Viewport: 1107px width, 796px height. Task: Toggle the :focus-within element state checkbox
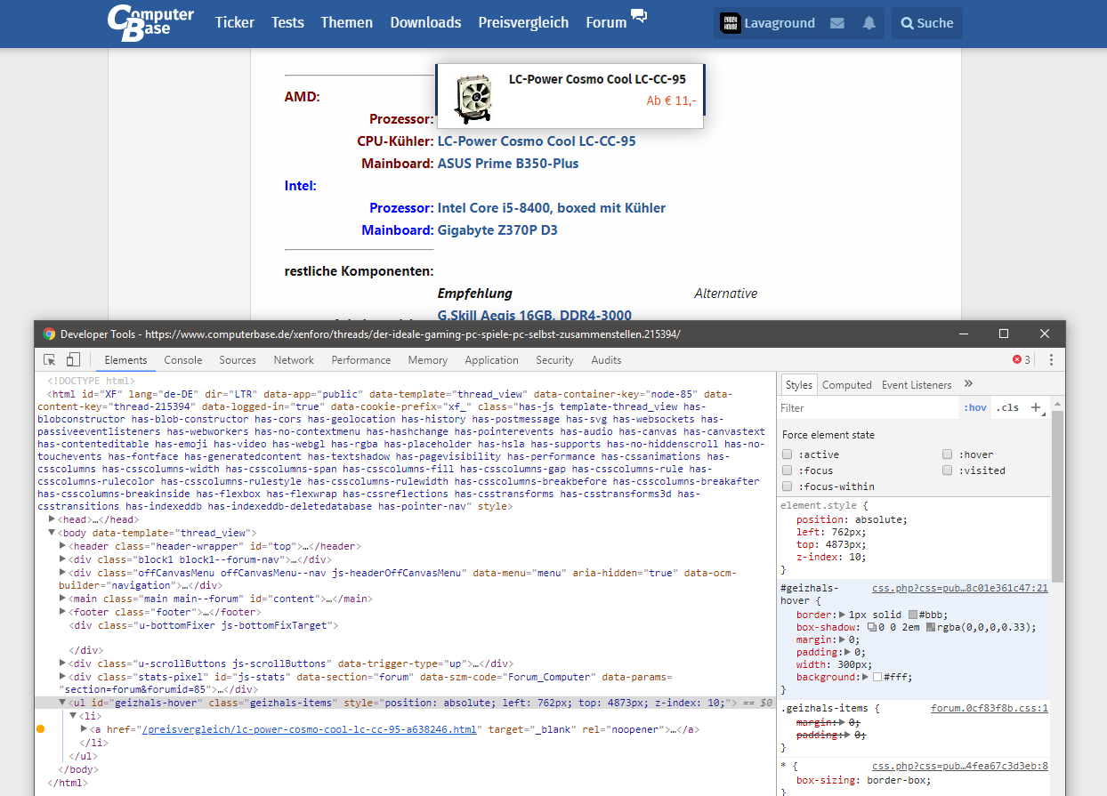pos(788,486)
